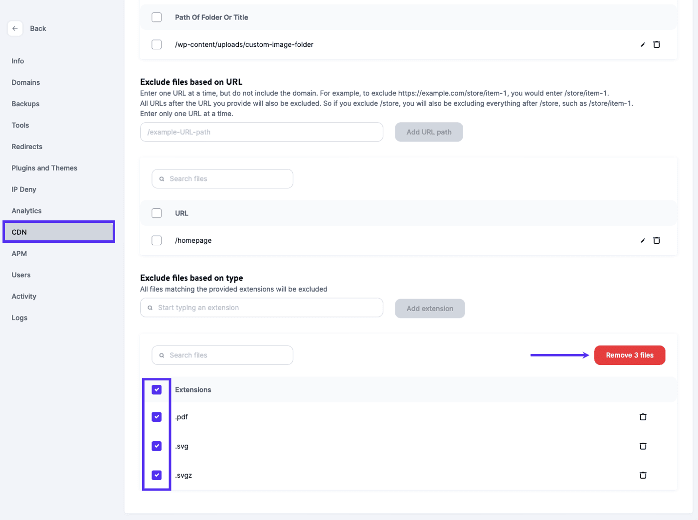
Task: Click the /example-URL-path input field
Action: coord(261,132)
